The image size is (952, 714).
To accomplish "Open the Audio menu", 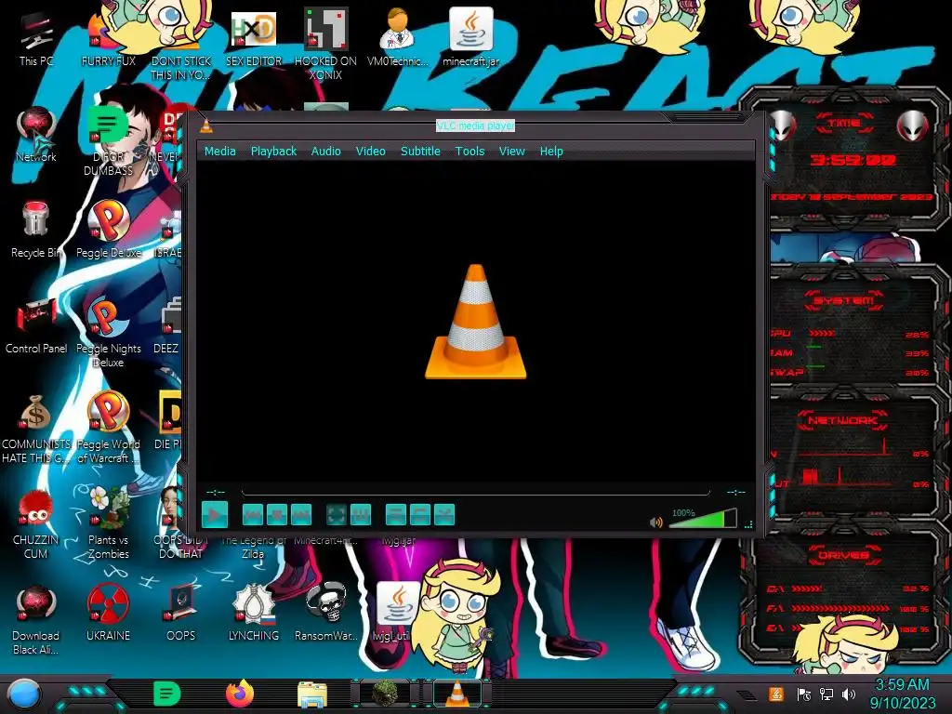I will click(326, 152).
